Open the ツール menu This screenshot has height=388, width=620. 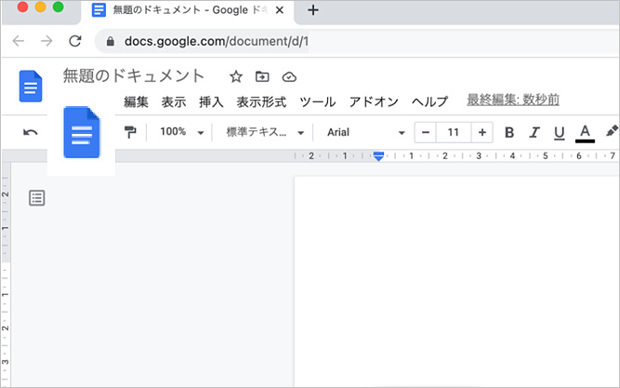[x=318, y=102]
